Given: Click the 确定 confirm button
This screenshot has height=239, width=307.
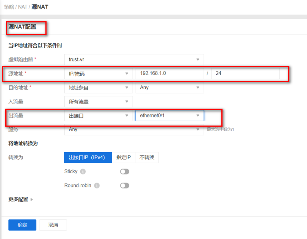Looking at the screenshot, I should (x=22, y=225).
